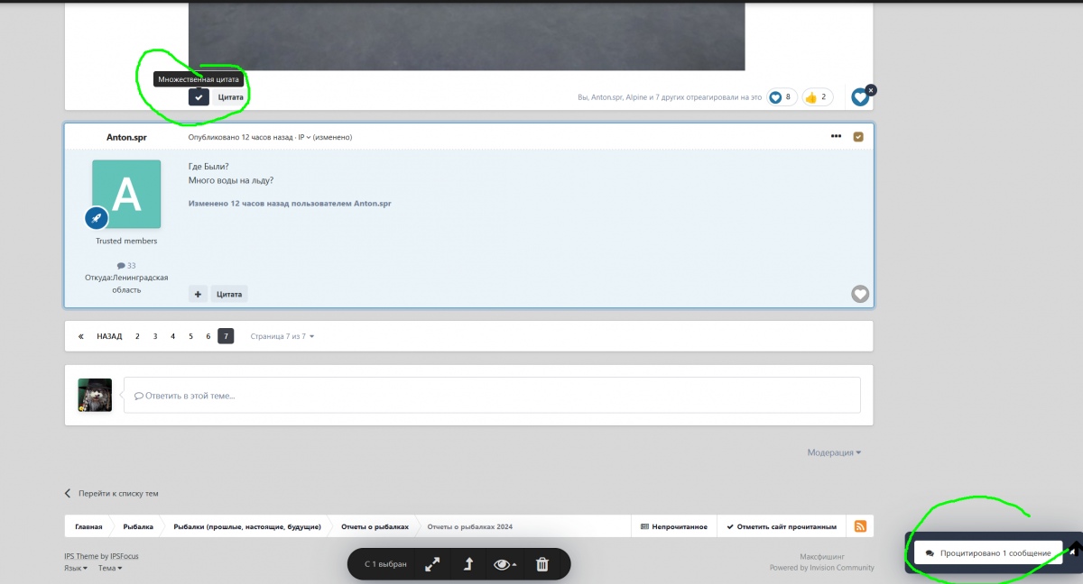This screenshot has width=1083, height=584.
Task: Go to page 4 in pagination
Action: [x=172, y=336]
